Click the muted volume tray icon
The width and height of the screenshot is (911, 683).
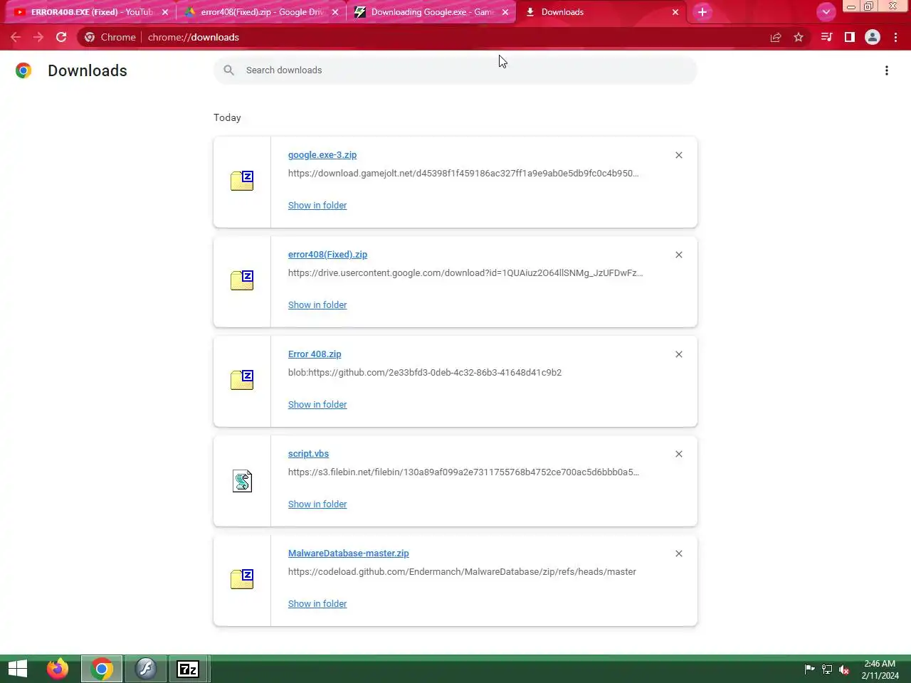click(844, 669)
